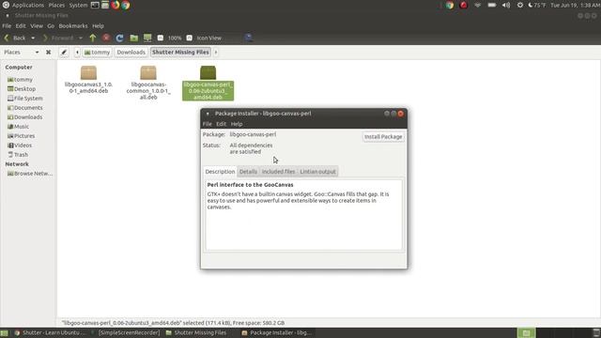Select the libgoo-canvas-perl deb file
Viewport: 601px width, 338px height.
208,83
